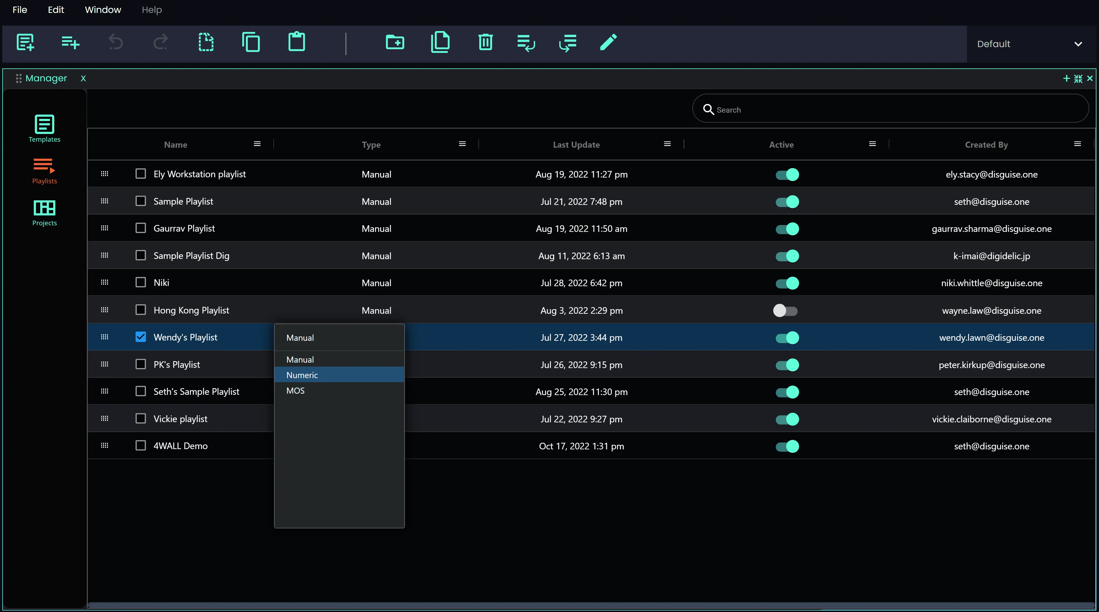Click the trash delete icon in toolbar
The height and width of the screenshot is (612, 1099).
point(485,42)
